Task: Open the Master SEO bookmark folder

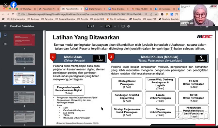Action: [97, 19]
